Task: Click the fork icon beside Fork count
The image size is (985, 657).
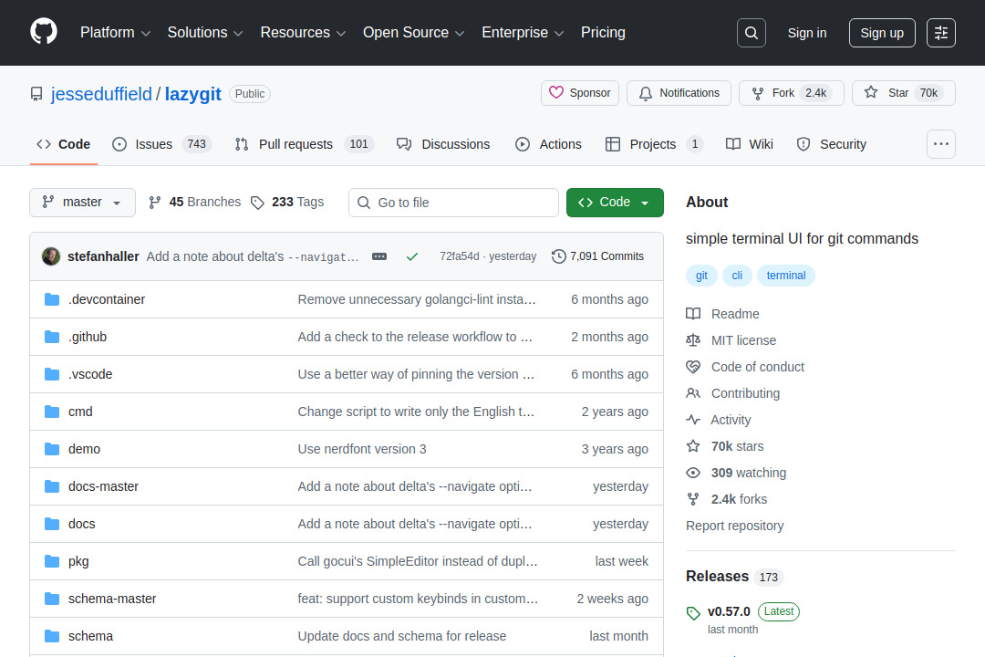Action: coord(757,92)
